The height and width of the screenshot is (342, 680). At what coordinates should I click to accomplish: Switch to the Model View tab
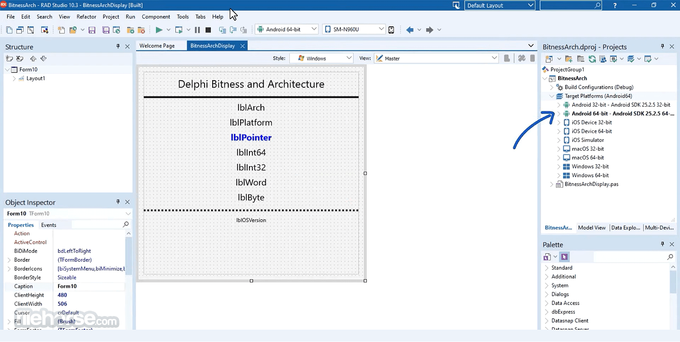592,228
